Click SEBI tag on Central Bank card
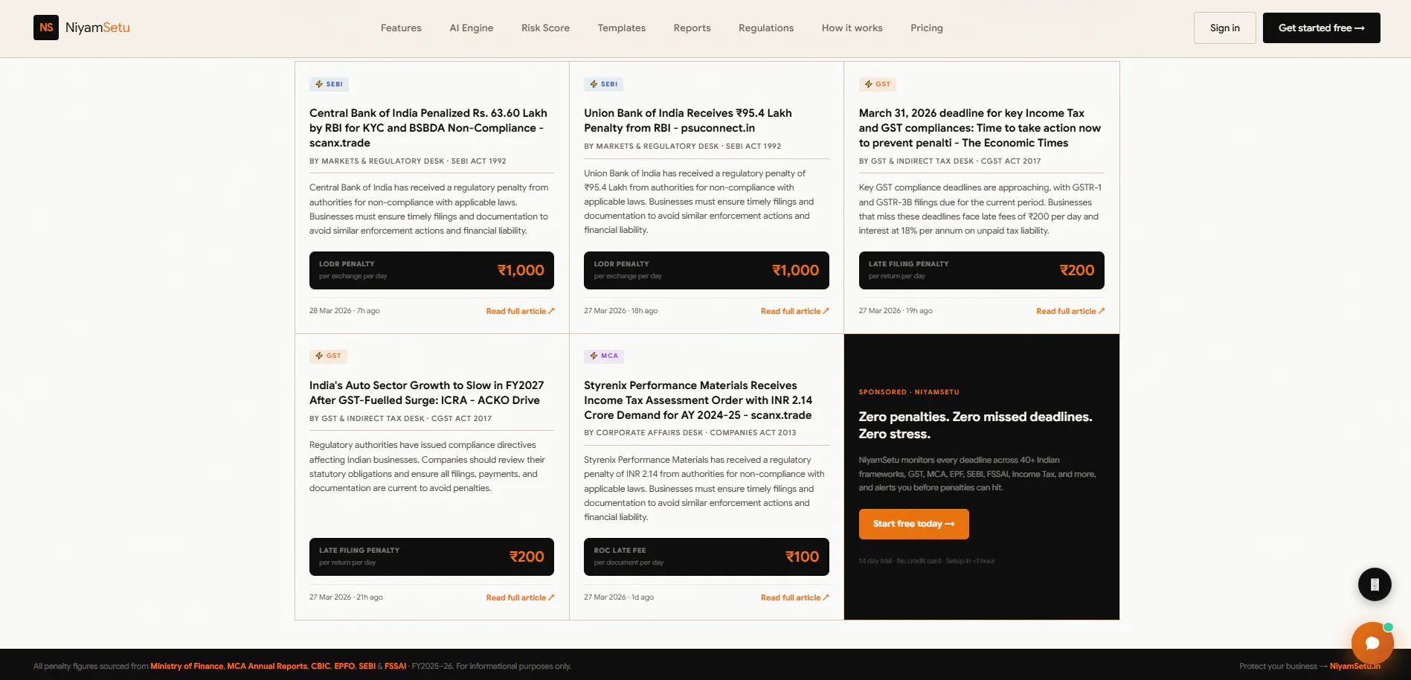1411x680 pixels. coord(329,84)
